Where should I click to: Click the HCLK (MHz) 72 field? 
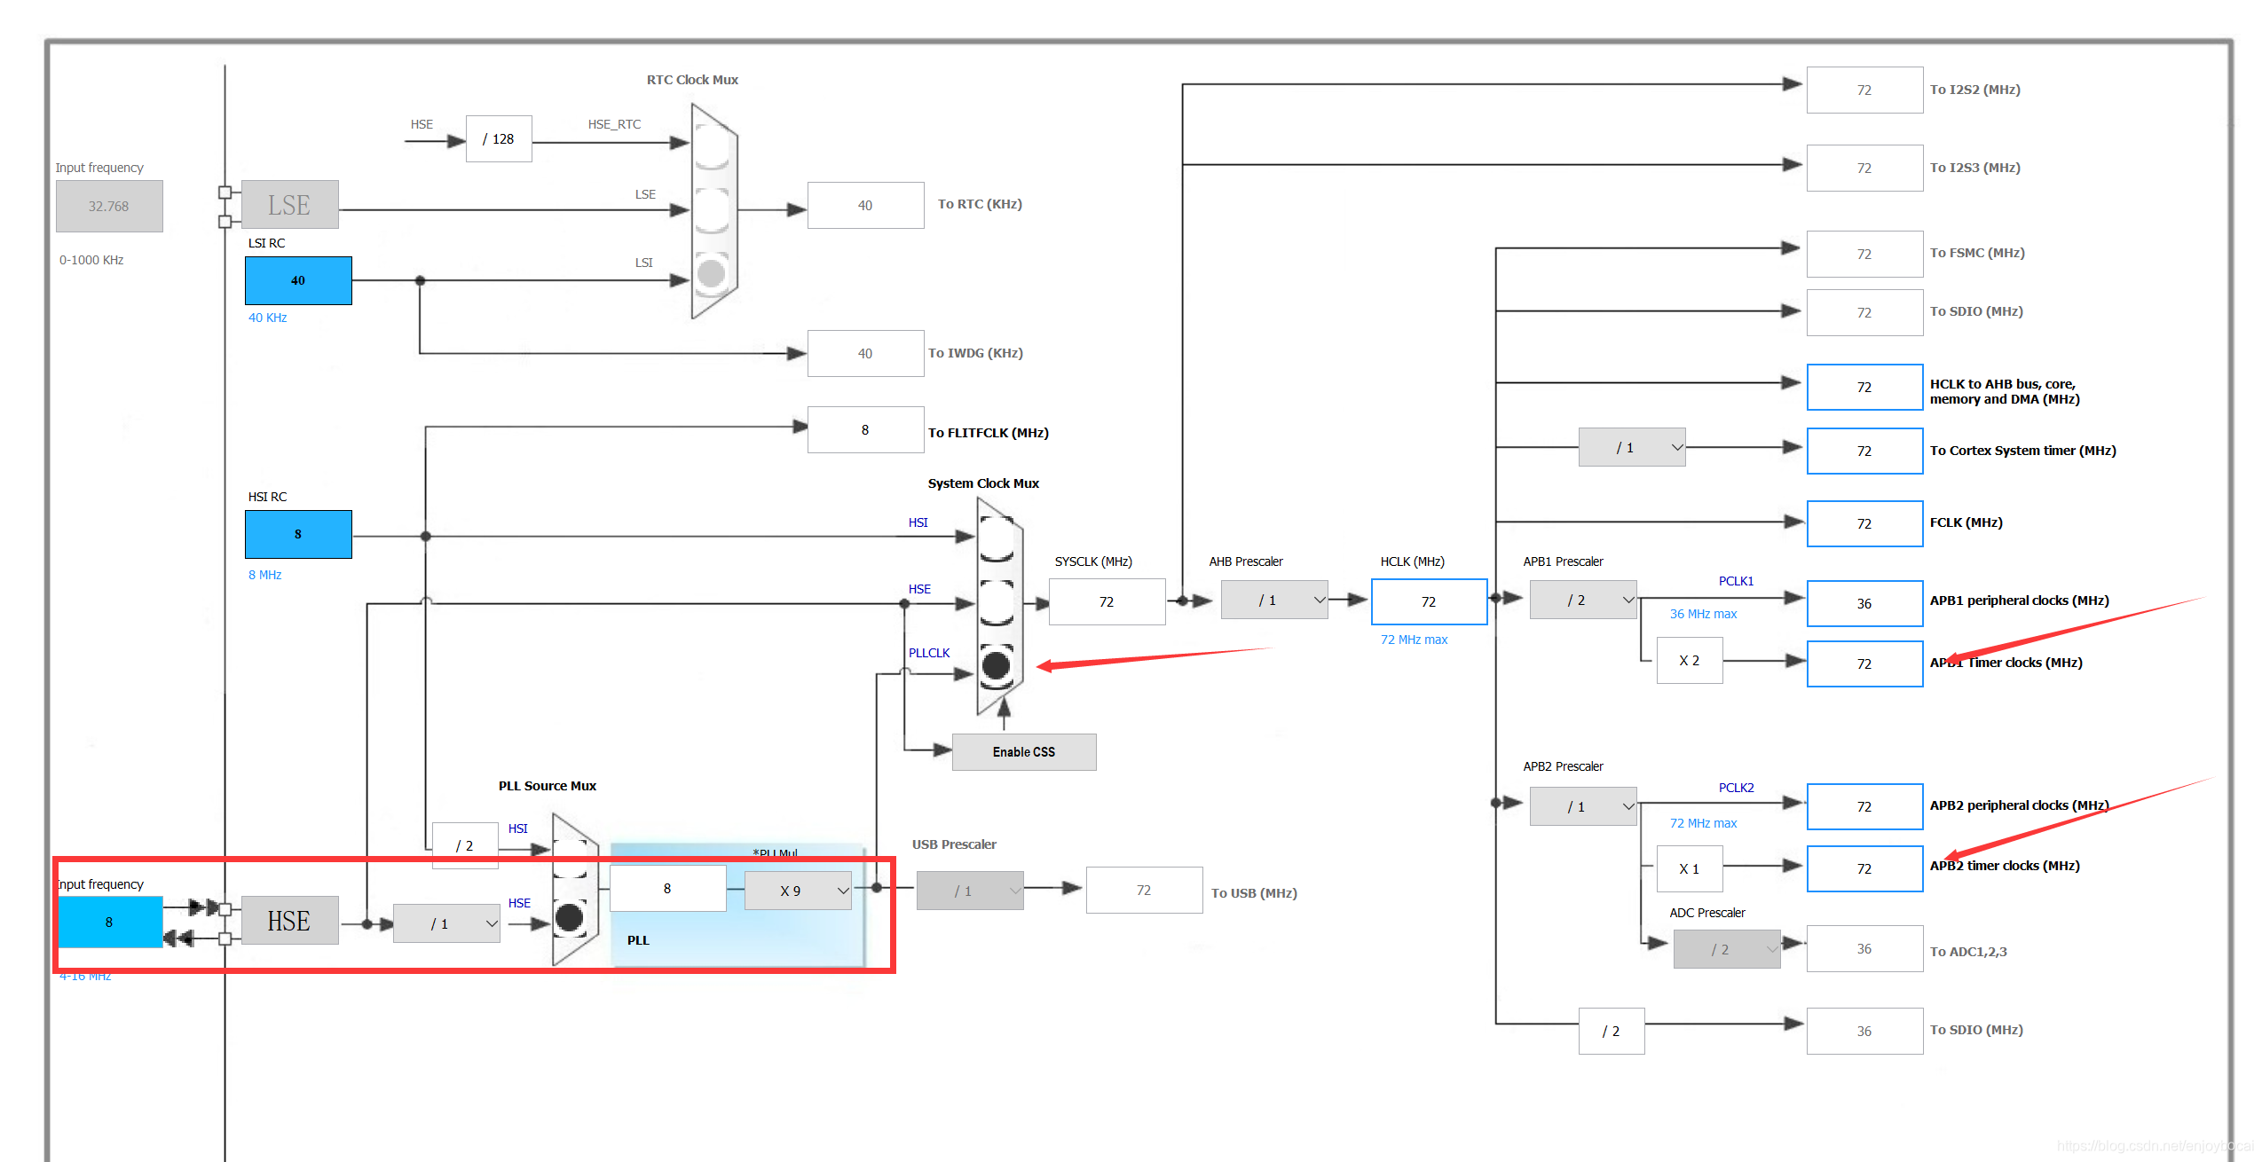coord(1430,602)
